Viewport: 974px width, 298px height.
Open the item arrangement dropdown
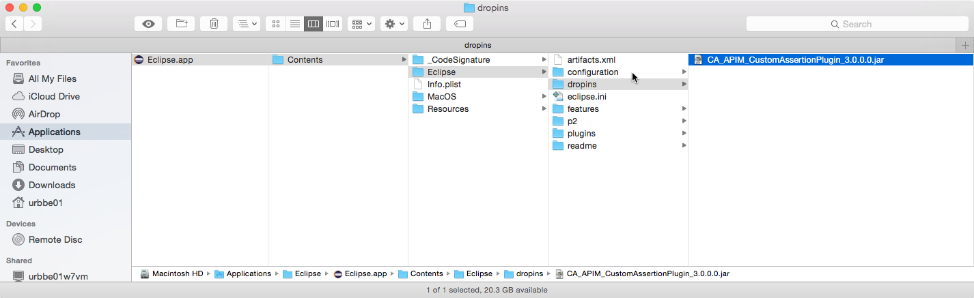click(x=361, y=24)
